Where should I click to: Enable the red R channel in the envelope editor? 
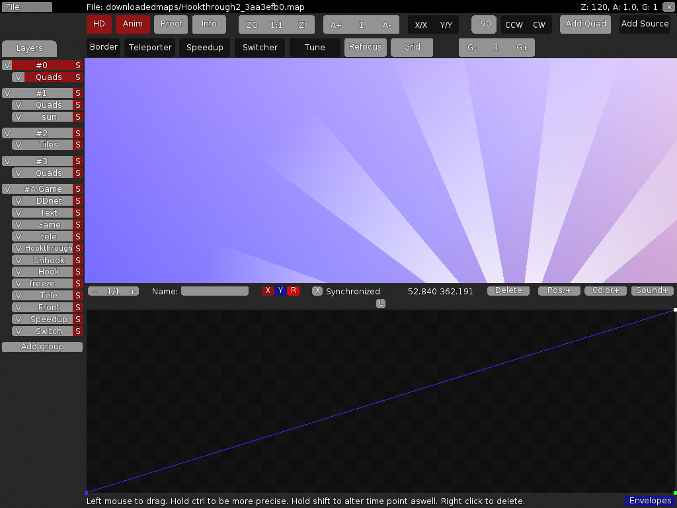pos(293,290)
